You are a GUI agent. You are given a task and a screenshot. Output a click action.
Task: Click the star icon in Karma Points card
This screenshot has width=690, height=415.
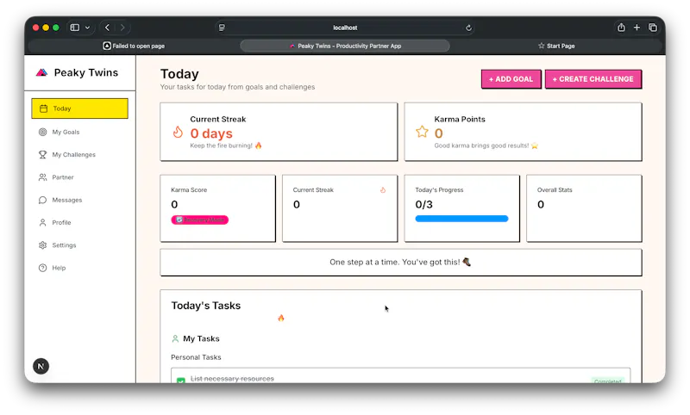point(422,132)
